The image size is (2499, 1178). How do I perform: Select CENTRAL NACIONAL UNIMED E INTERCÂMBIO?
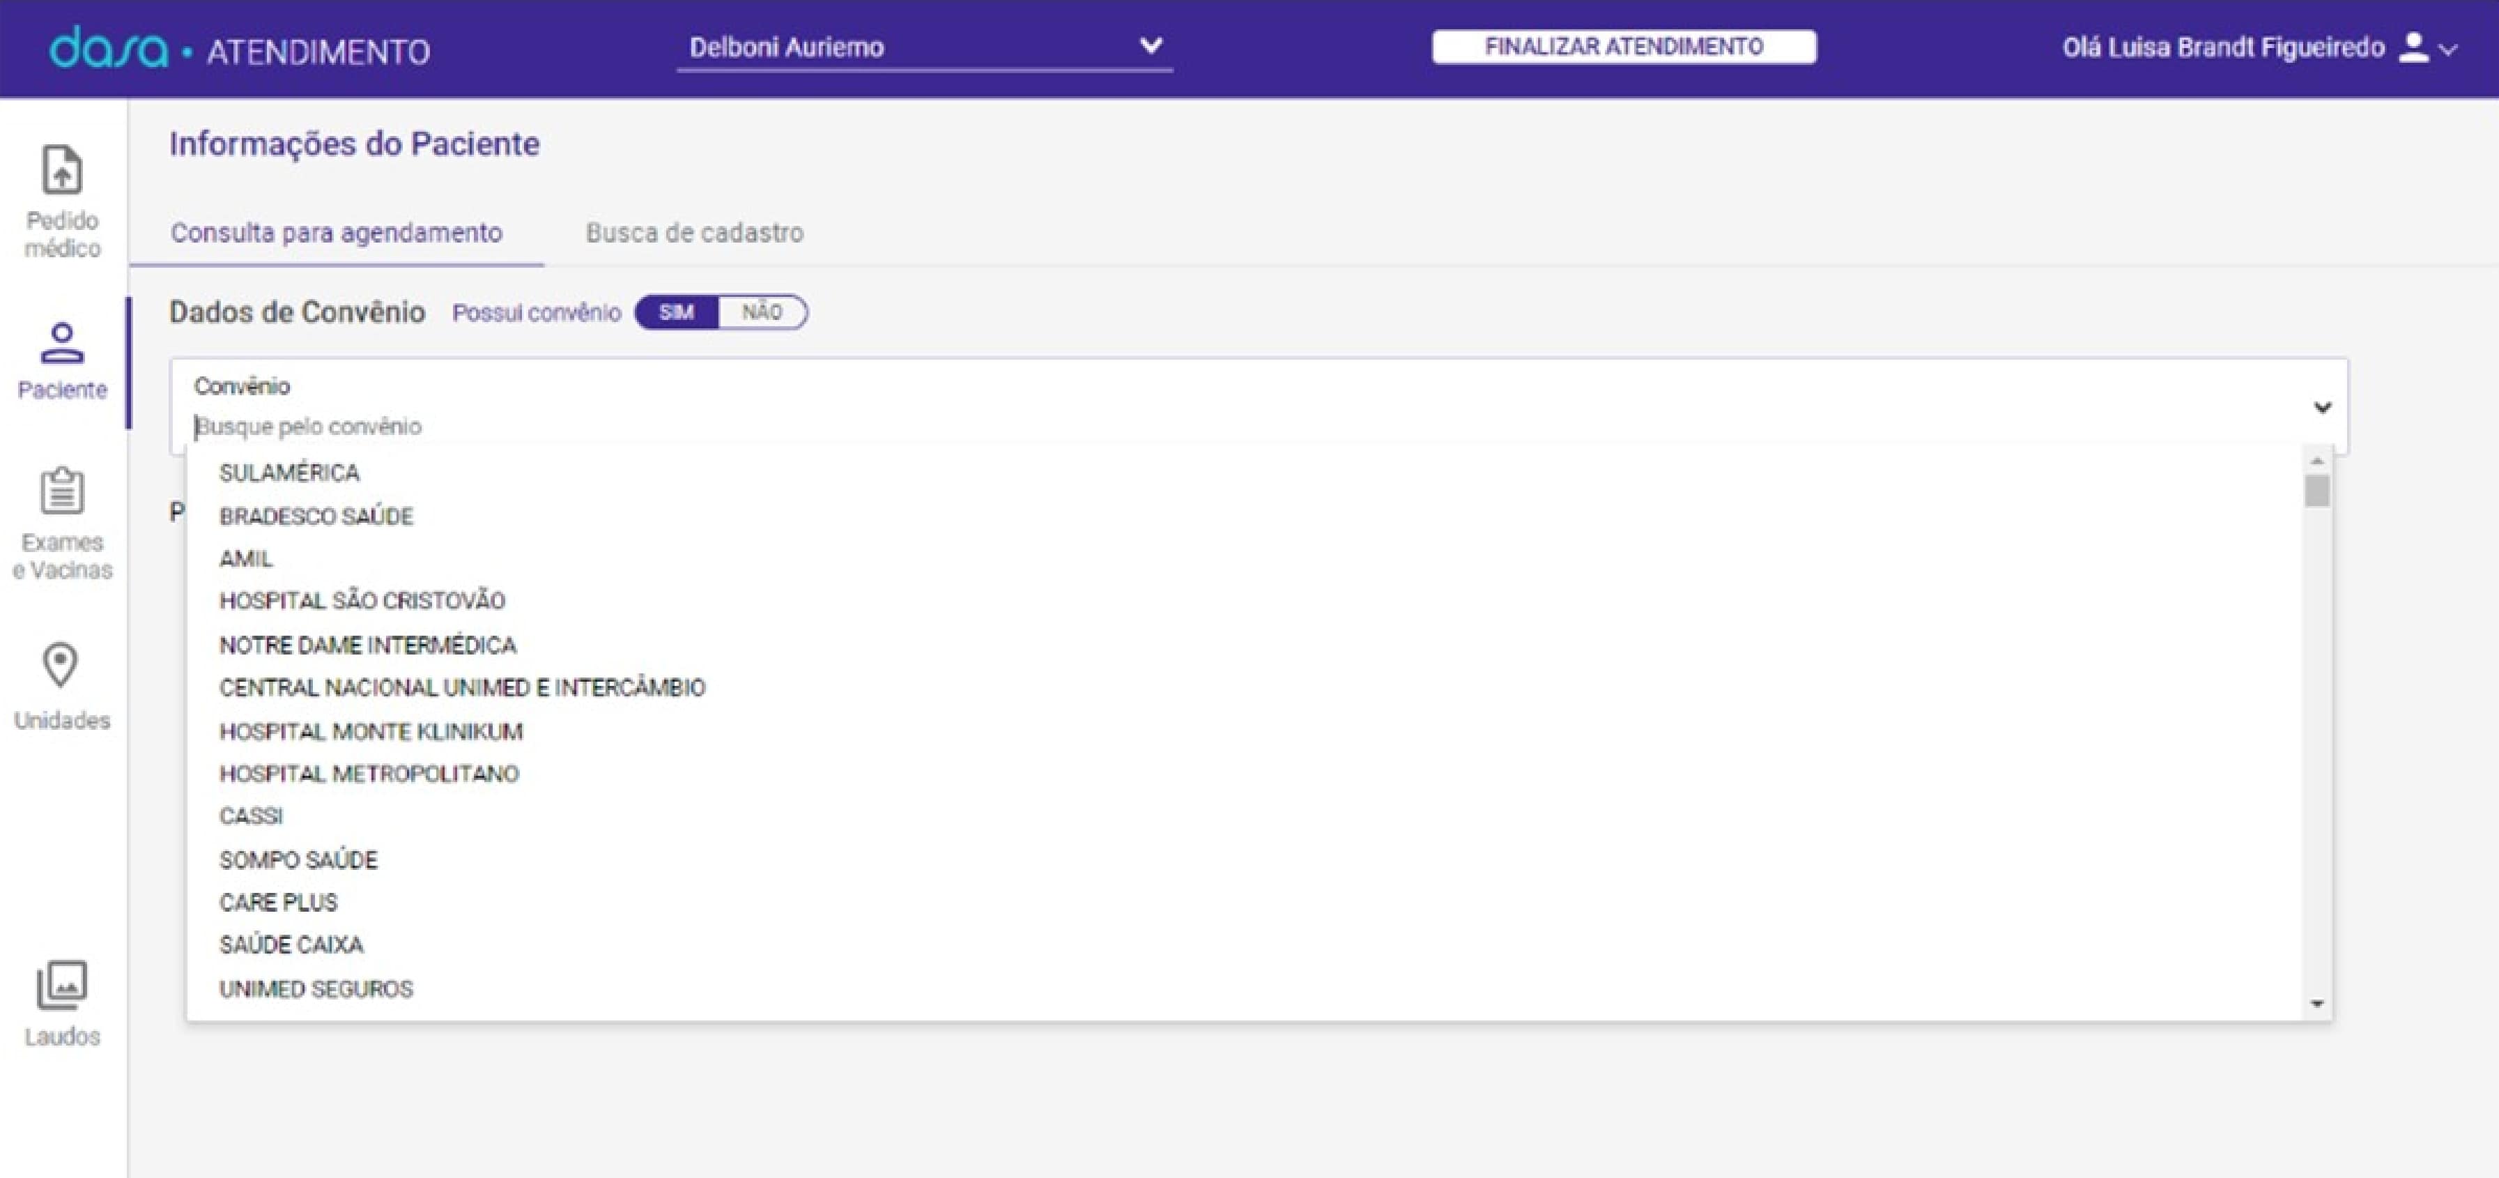point(1245,688)
